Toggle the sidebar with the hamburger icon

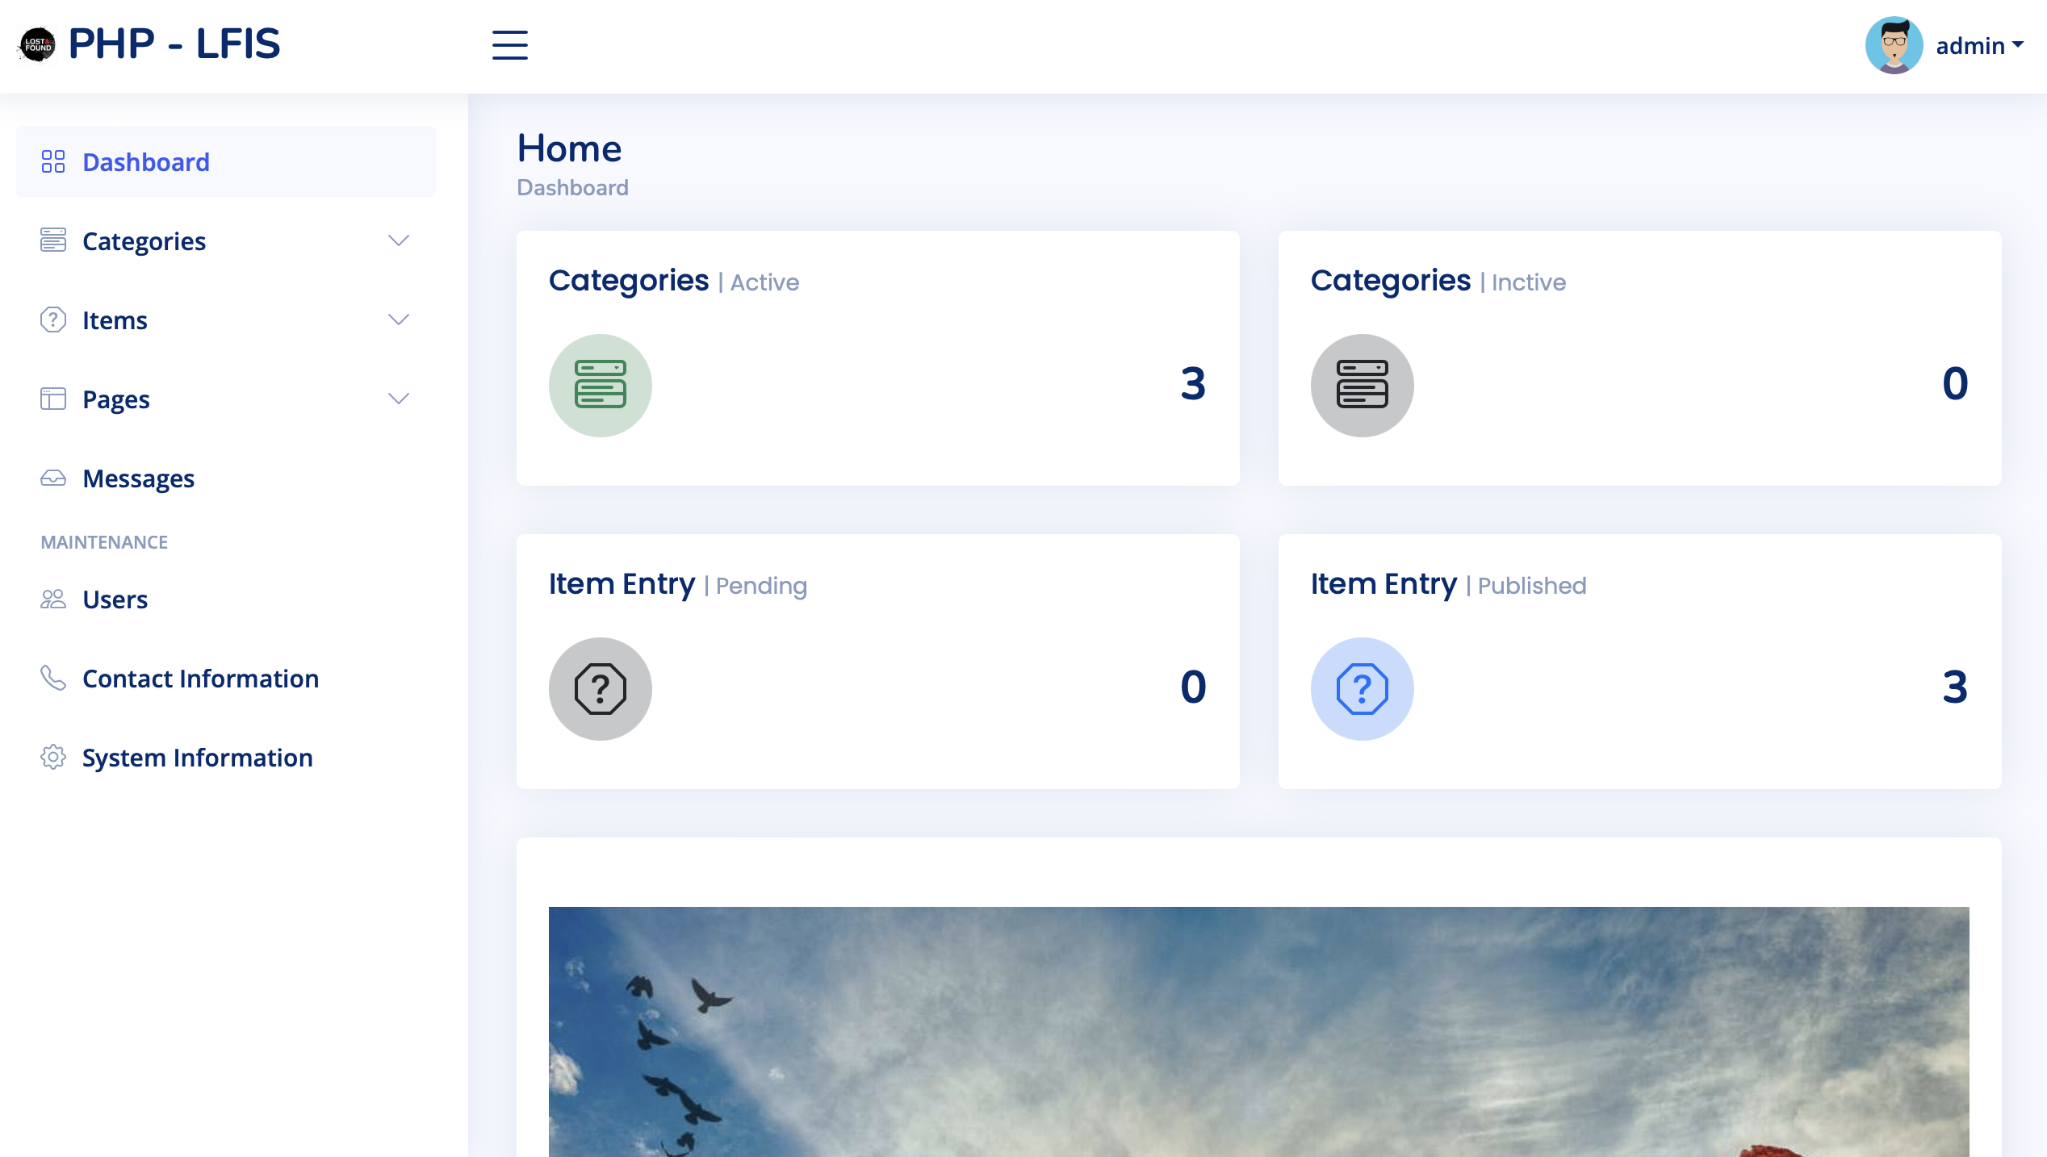tap(510, 45)
